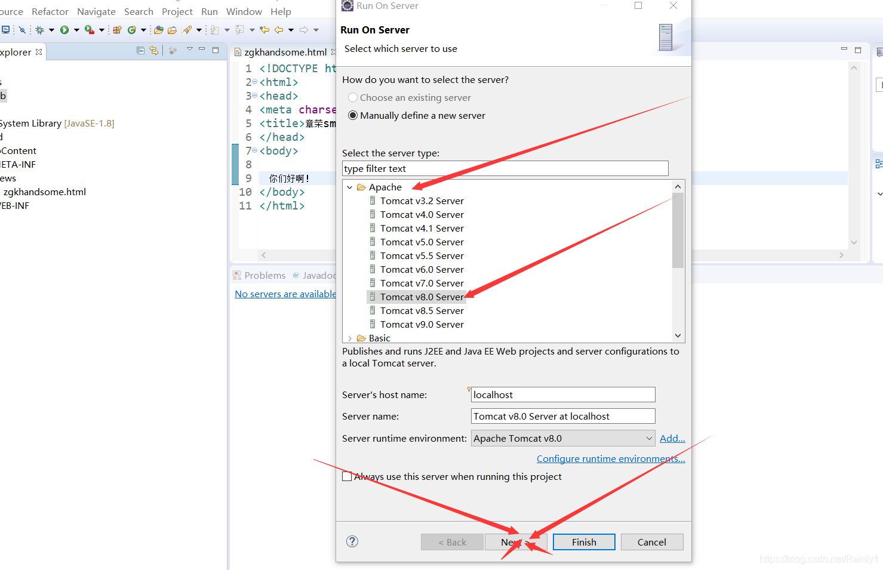Click the Forward navigation arrow icon
The width and height of the screenshot is (883, 570).
click(x=304, y=30)
